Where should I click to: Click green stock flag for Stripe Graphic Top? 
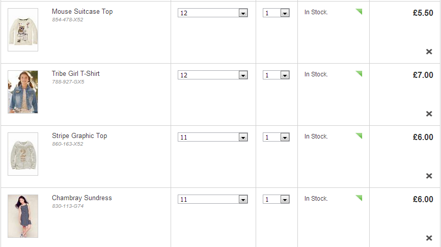pos(359,136)
